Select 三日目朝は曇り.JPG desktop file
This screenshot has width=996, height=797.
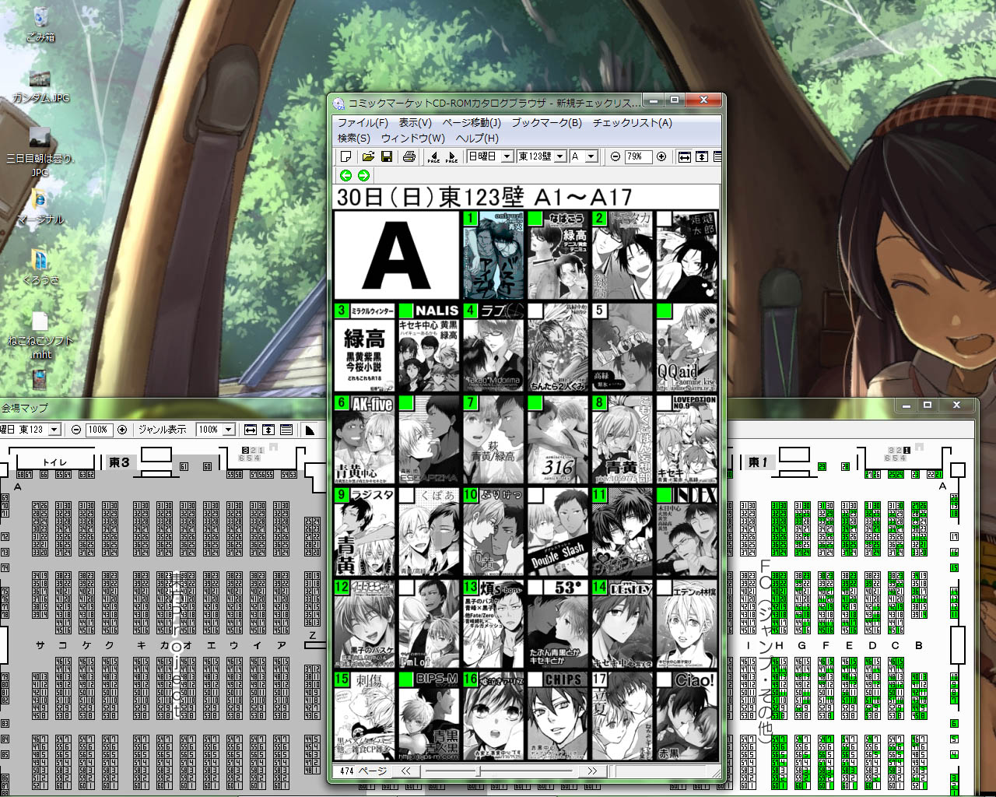pyautogui.click(x=40, y=152)
